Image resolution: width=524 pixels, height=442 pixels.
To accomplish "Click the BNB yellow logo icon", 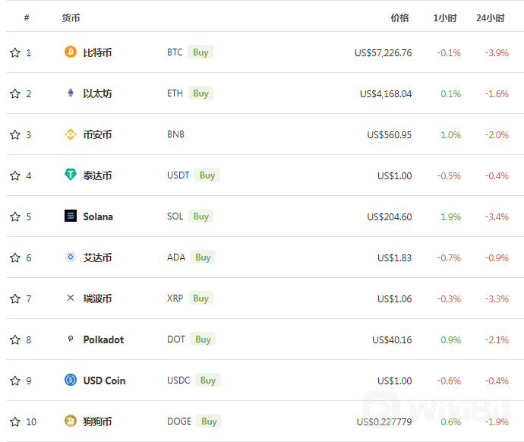I will tap(71, 134).
